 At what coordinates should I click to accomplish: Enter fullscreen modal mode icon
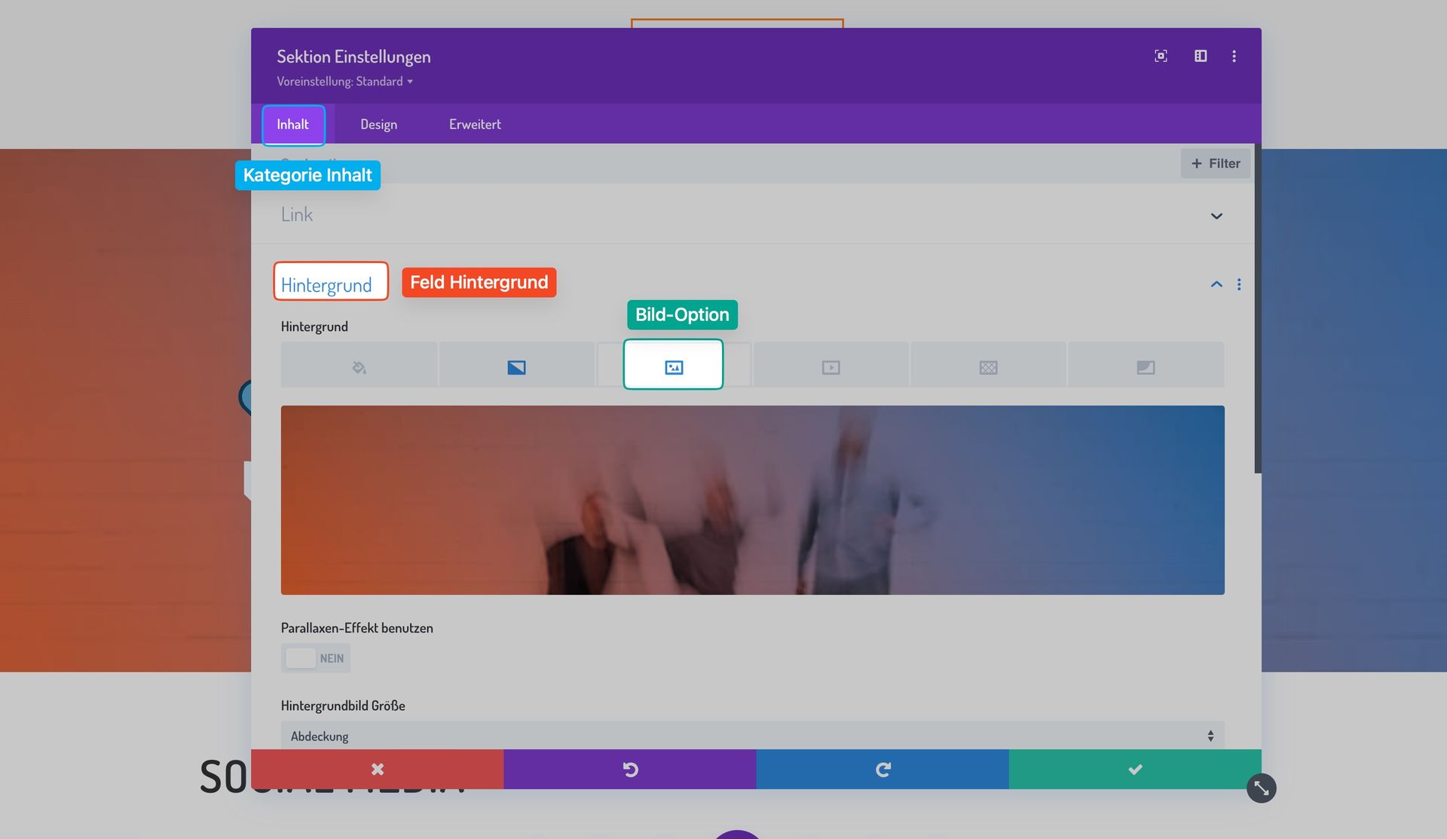click(x=1161, y=56)
